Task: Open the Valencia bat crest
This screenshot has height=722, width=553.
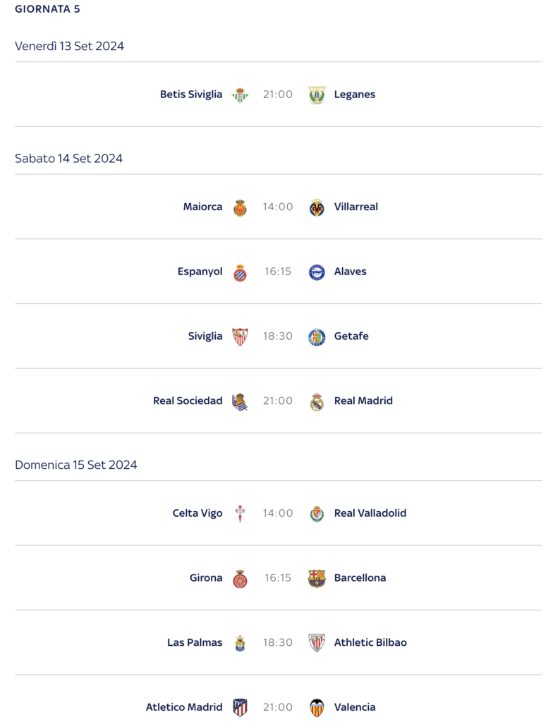Action: click(317, 708)
